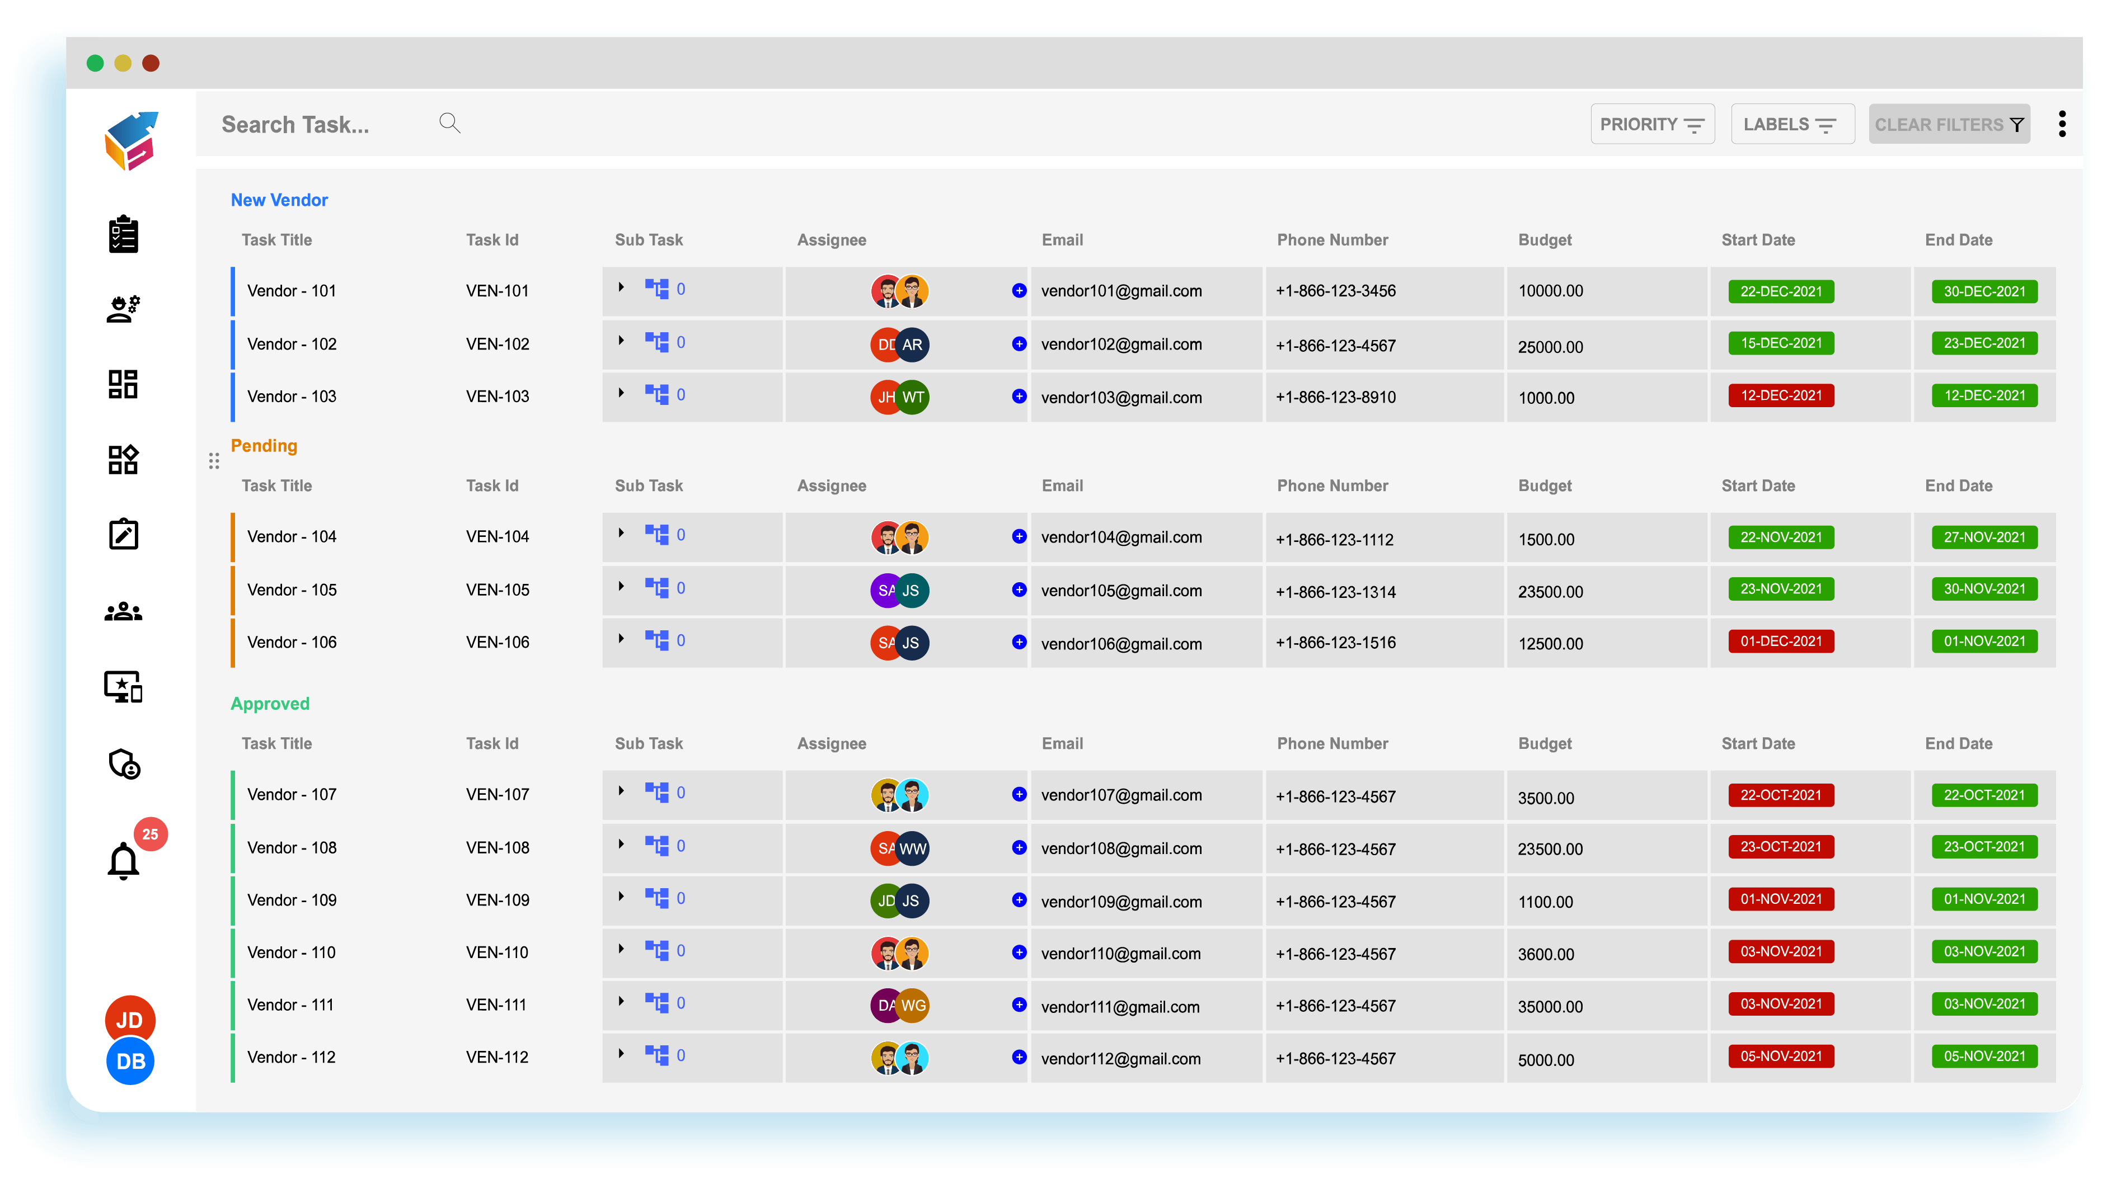Click the user settings gear sidebar icon
Image resolution: width=2107 pixels, height=1179 pixels.
[124, 309]
